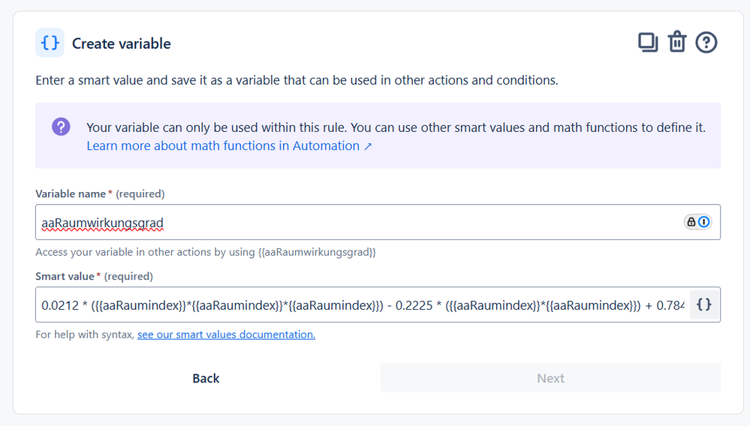Open the smart value picker braces button
The width and height of the screenshot is (750, 426).
pos(704,304)
